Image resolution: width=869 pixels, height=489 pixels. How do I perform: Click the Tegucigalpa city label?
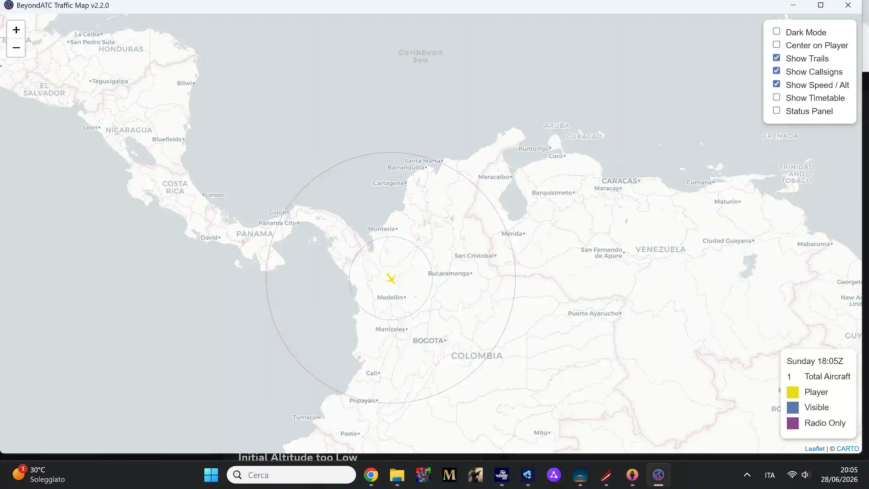point(110,81)
